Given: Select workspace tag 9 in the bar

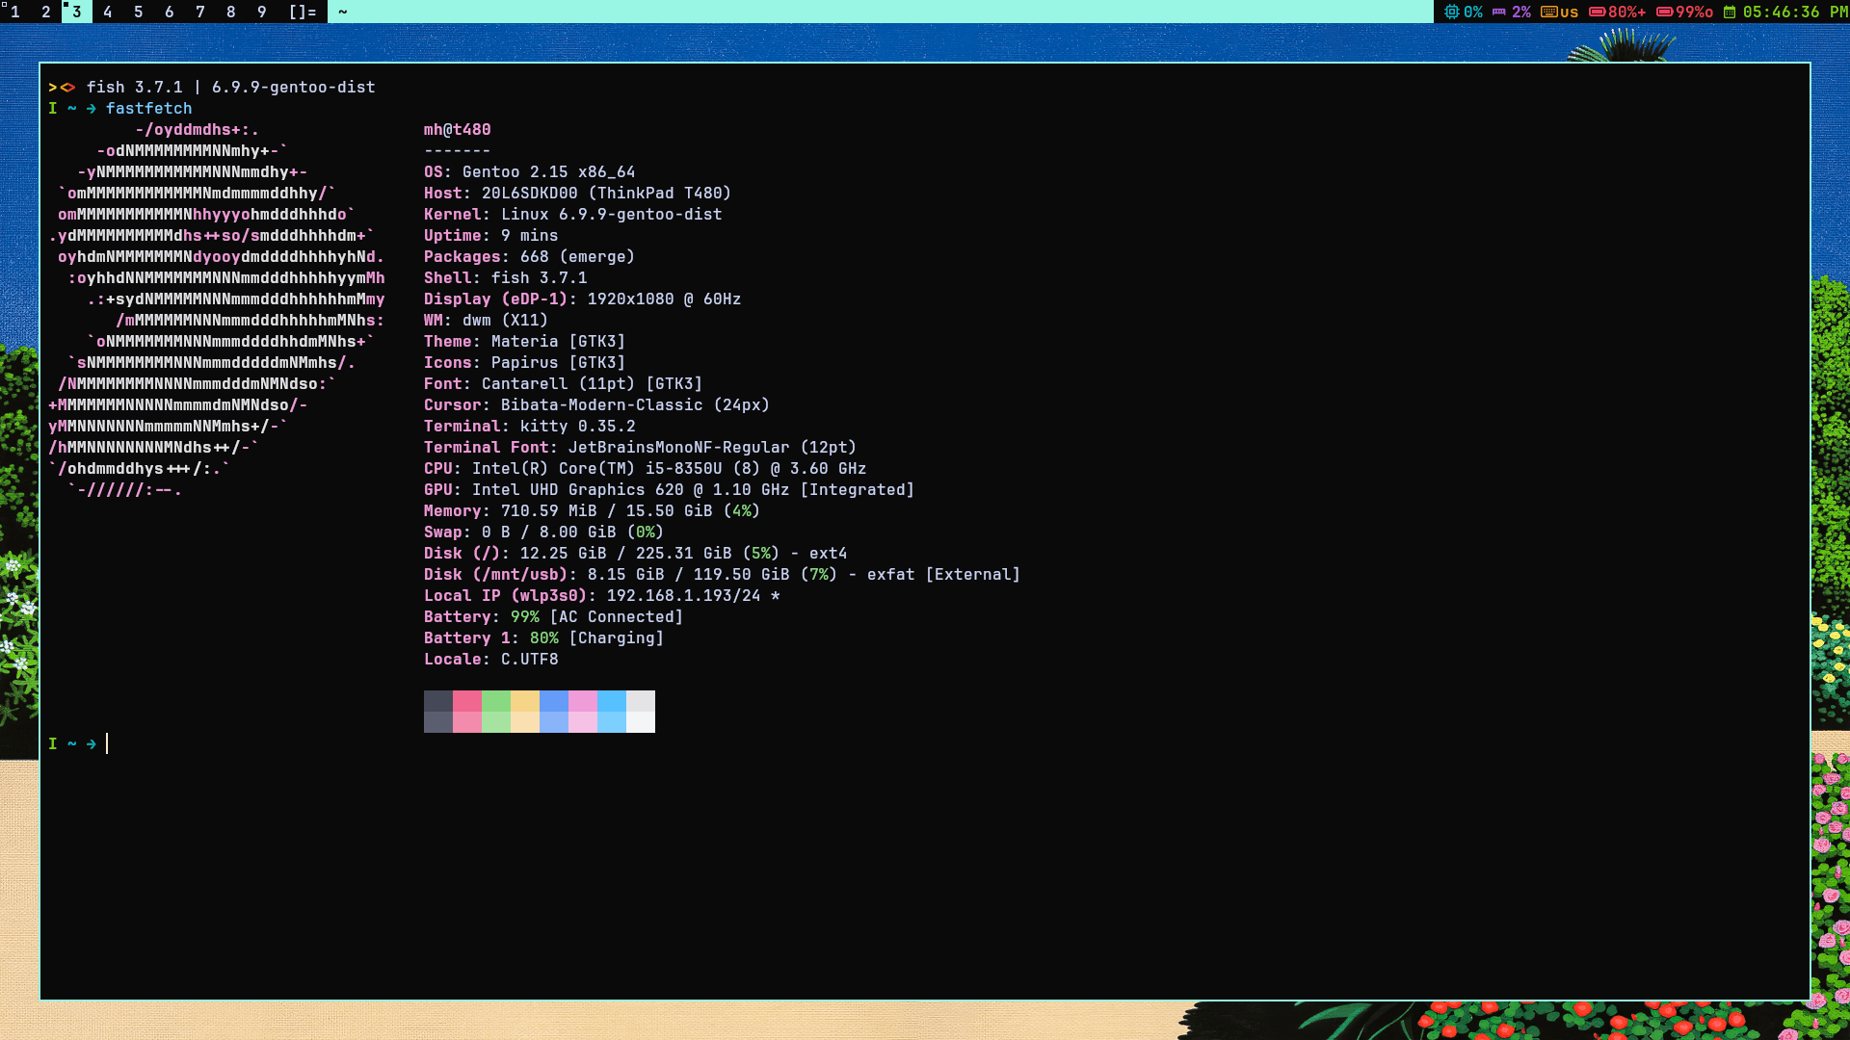Looking at the screenshot, I should (262, 12).
